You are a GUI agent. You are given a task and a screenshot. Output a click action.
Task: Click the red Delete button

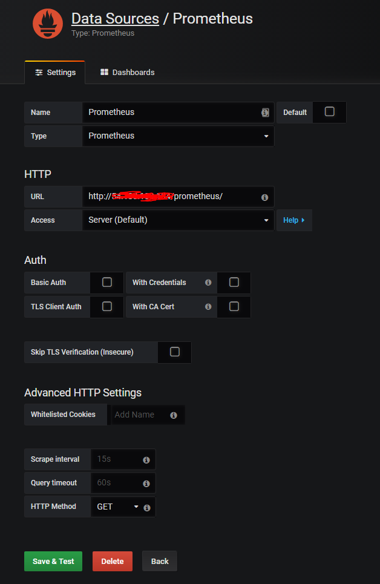pyautogui.click(x=113, y=561)
